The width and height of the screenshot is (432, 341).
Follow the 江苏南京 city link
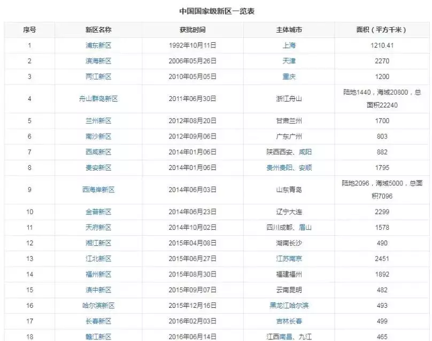[289, 259]
